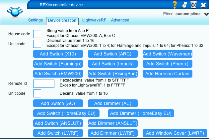This screenshot has height=139, width=209.
Task: Click Add Switch (Flamingo) button
Action: [x=58, y=64]
